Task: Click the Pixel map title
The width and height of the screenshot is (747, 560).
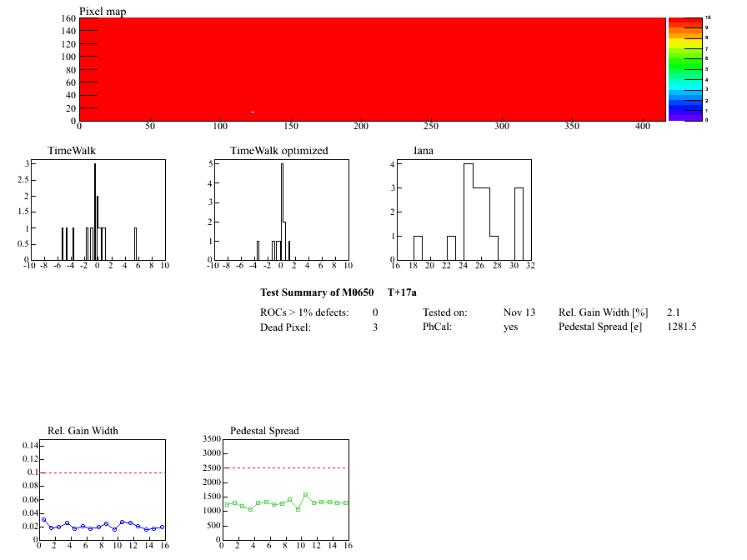Action: point(103,12)
